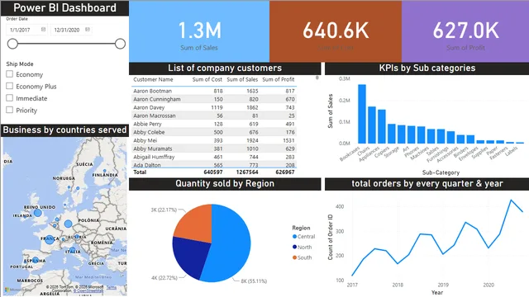Click the 1.3M Sum of Sales card
The height and width of the screenshot is (297, 529).
click(x=199, y=31)
